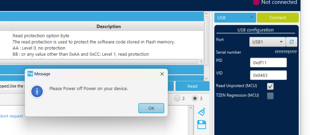This screenshot has height=135, width=310.
Task: Save the log using the floppy disk icon
Action: [x=202, y=125]
